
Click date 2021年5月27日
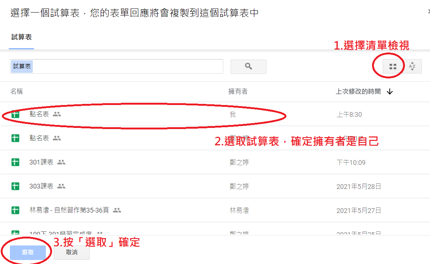point(359,210)
